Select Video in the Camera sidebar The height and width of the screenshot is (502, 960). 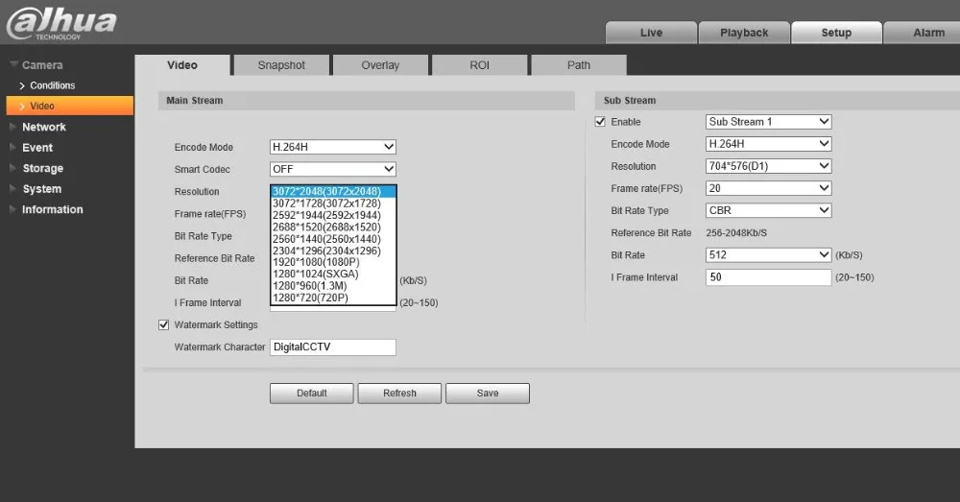point(69,106)
